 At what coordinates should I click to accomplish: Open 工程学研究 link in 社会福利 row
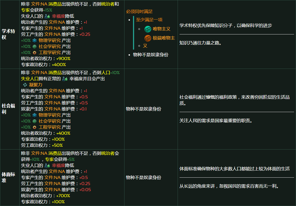[50, 127]
